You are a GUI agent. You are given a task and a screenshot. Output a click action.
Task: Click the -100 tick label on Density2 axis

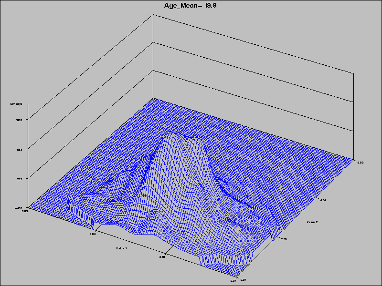pos(19,209)
